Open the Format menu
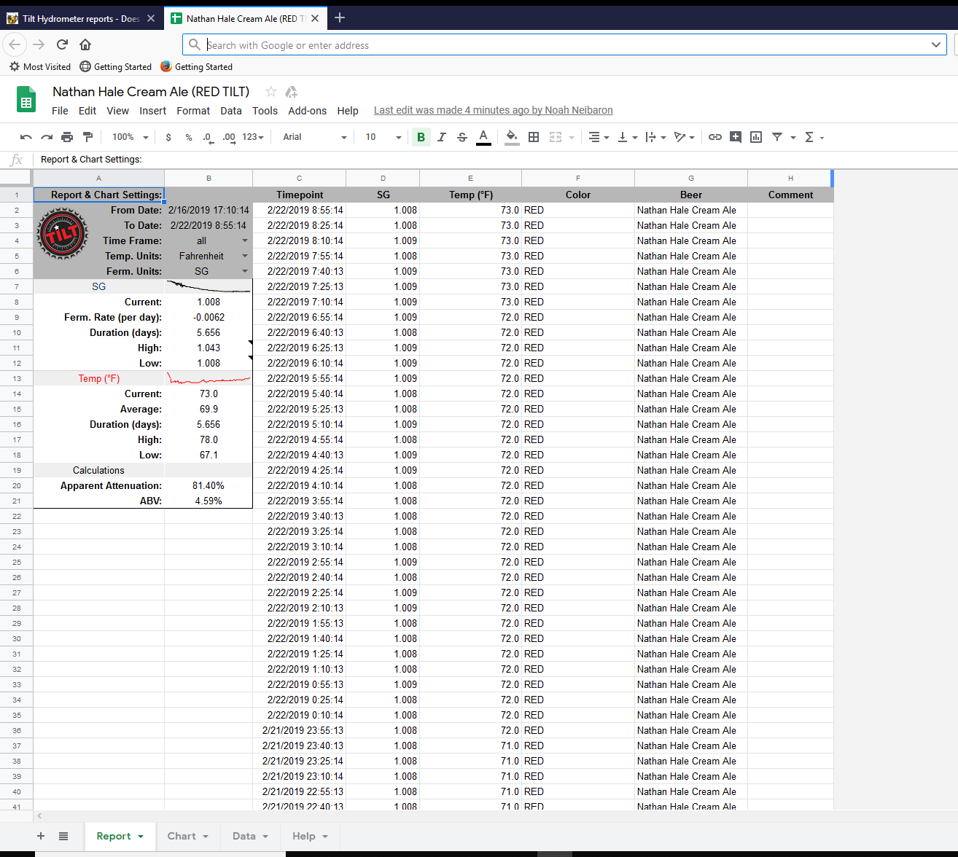958x857 pixels. tap(193, 111)
